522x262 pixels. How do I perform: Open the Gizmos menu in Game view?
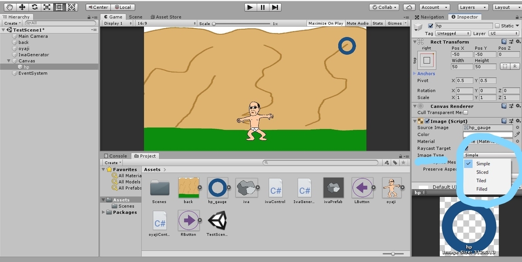397,23
